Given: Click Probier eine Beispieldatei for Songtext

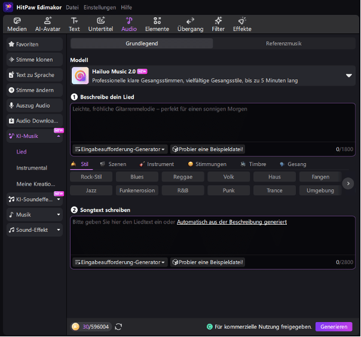Looking at the screenshot, I should [207, 262].
